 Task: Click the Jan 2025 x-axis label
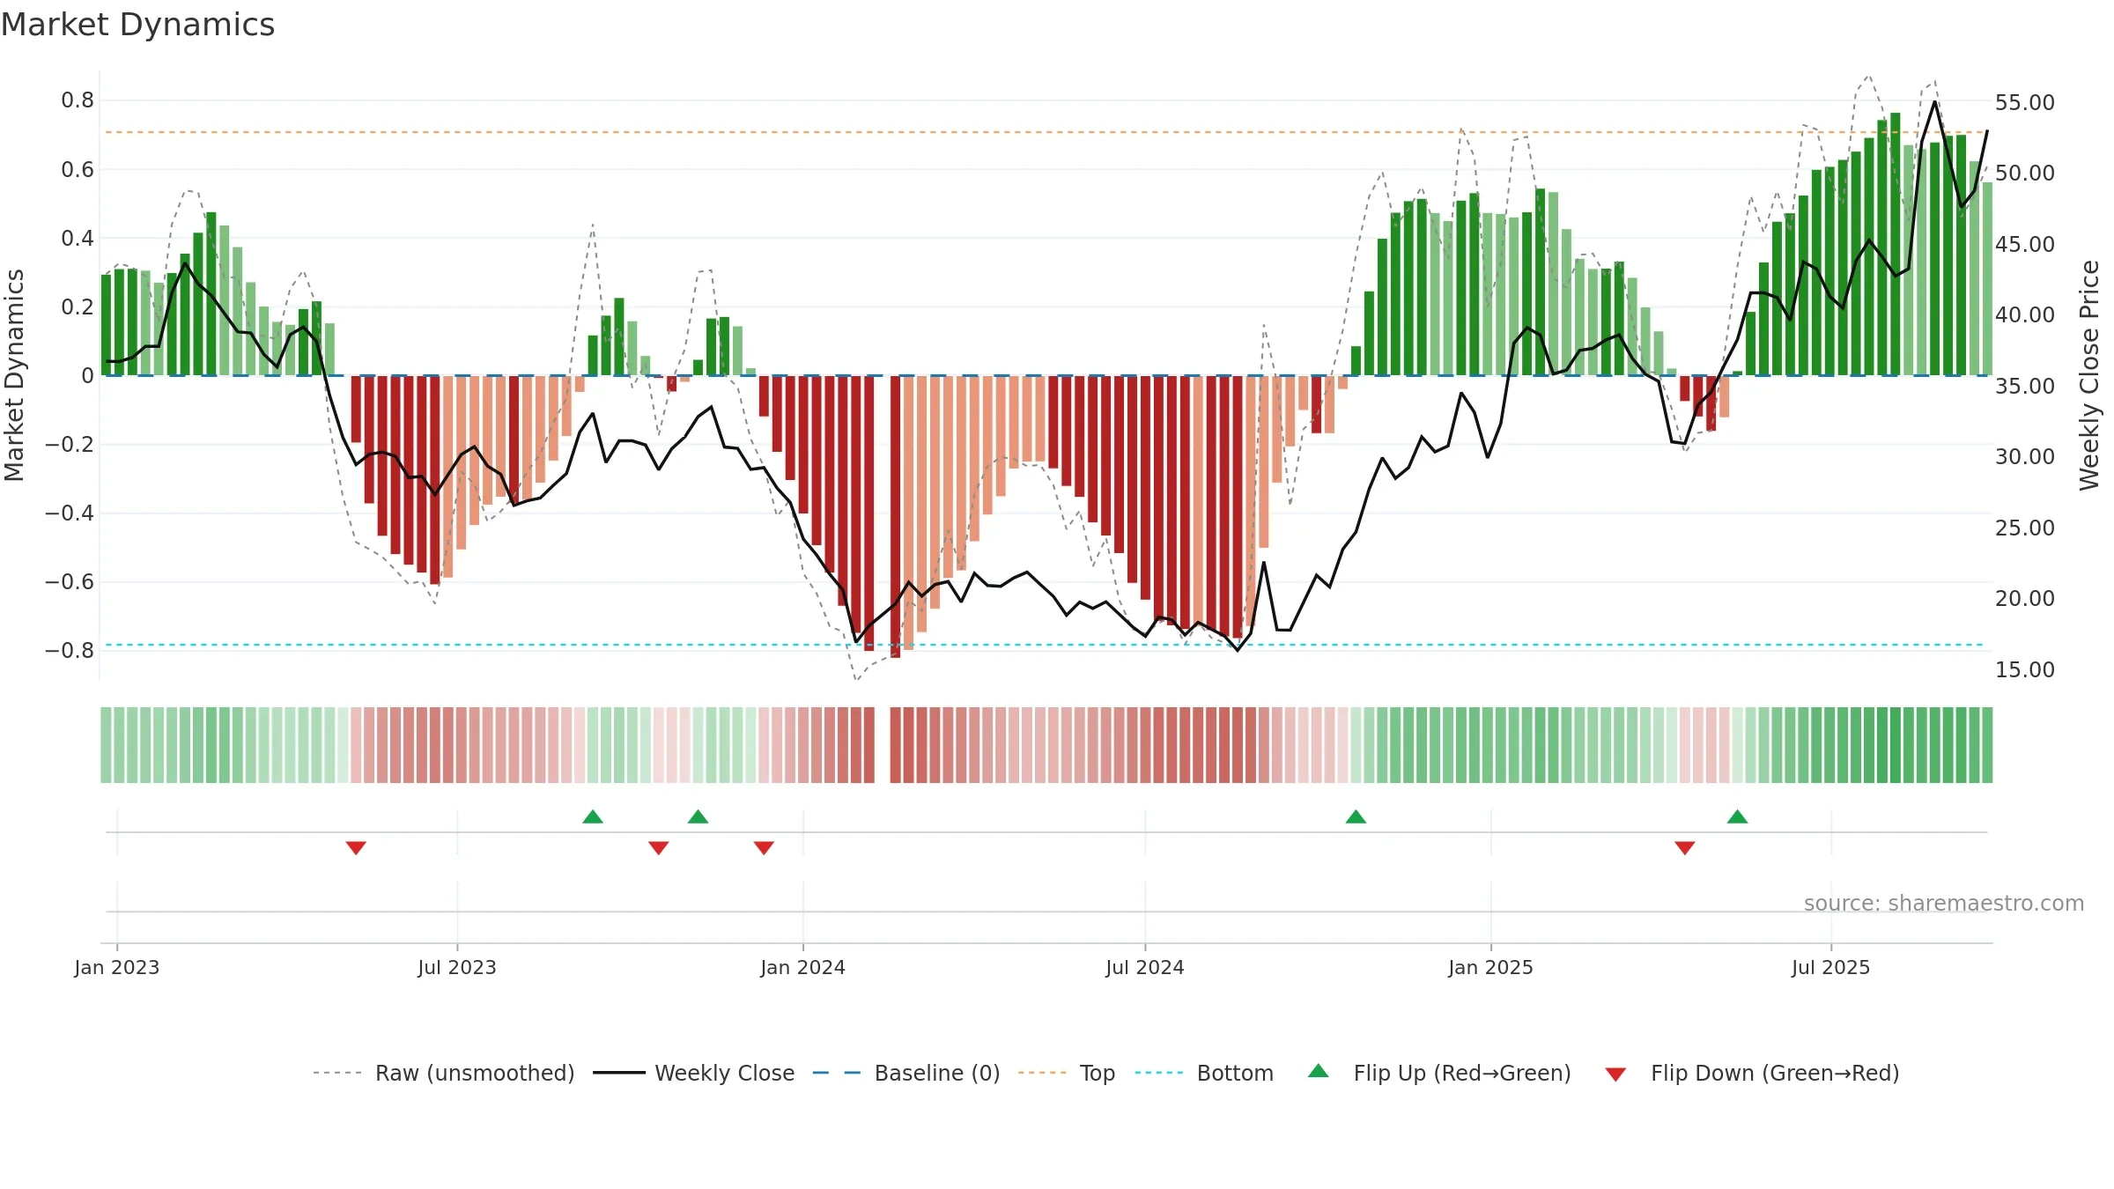click(1491, 968)
